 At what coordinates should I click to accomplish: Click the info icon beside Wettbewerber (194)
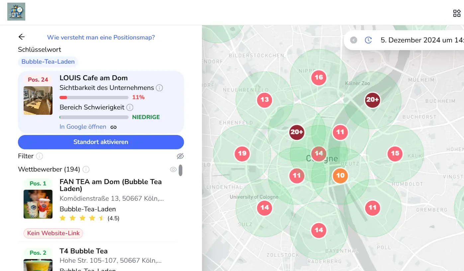(x=86, y=169)
